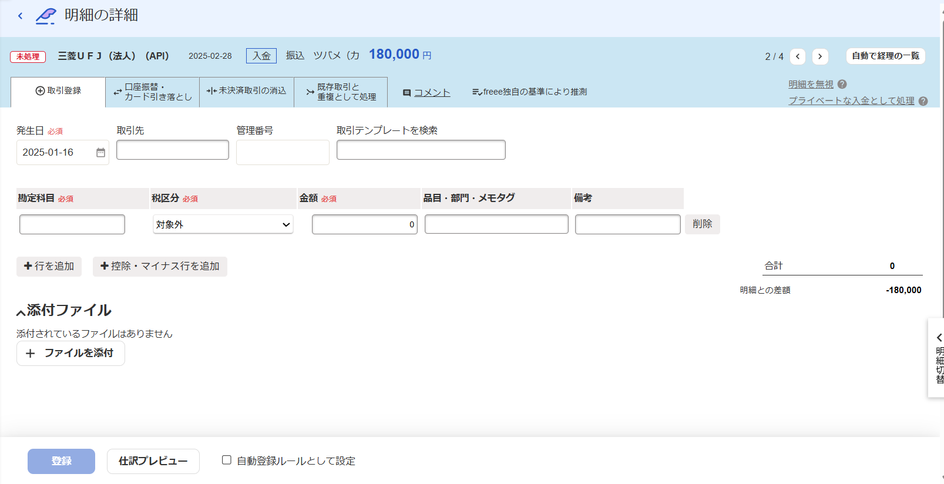Focus the 取引テンプレートを検索 field
The width and height of the screenshot is (944, 484).
[421, 150]
